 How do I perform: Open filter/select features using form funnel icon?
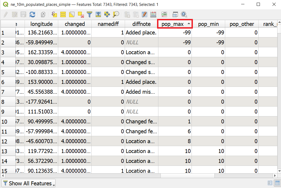[x=89, y=14]
